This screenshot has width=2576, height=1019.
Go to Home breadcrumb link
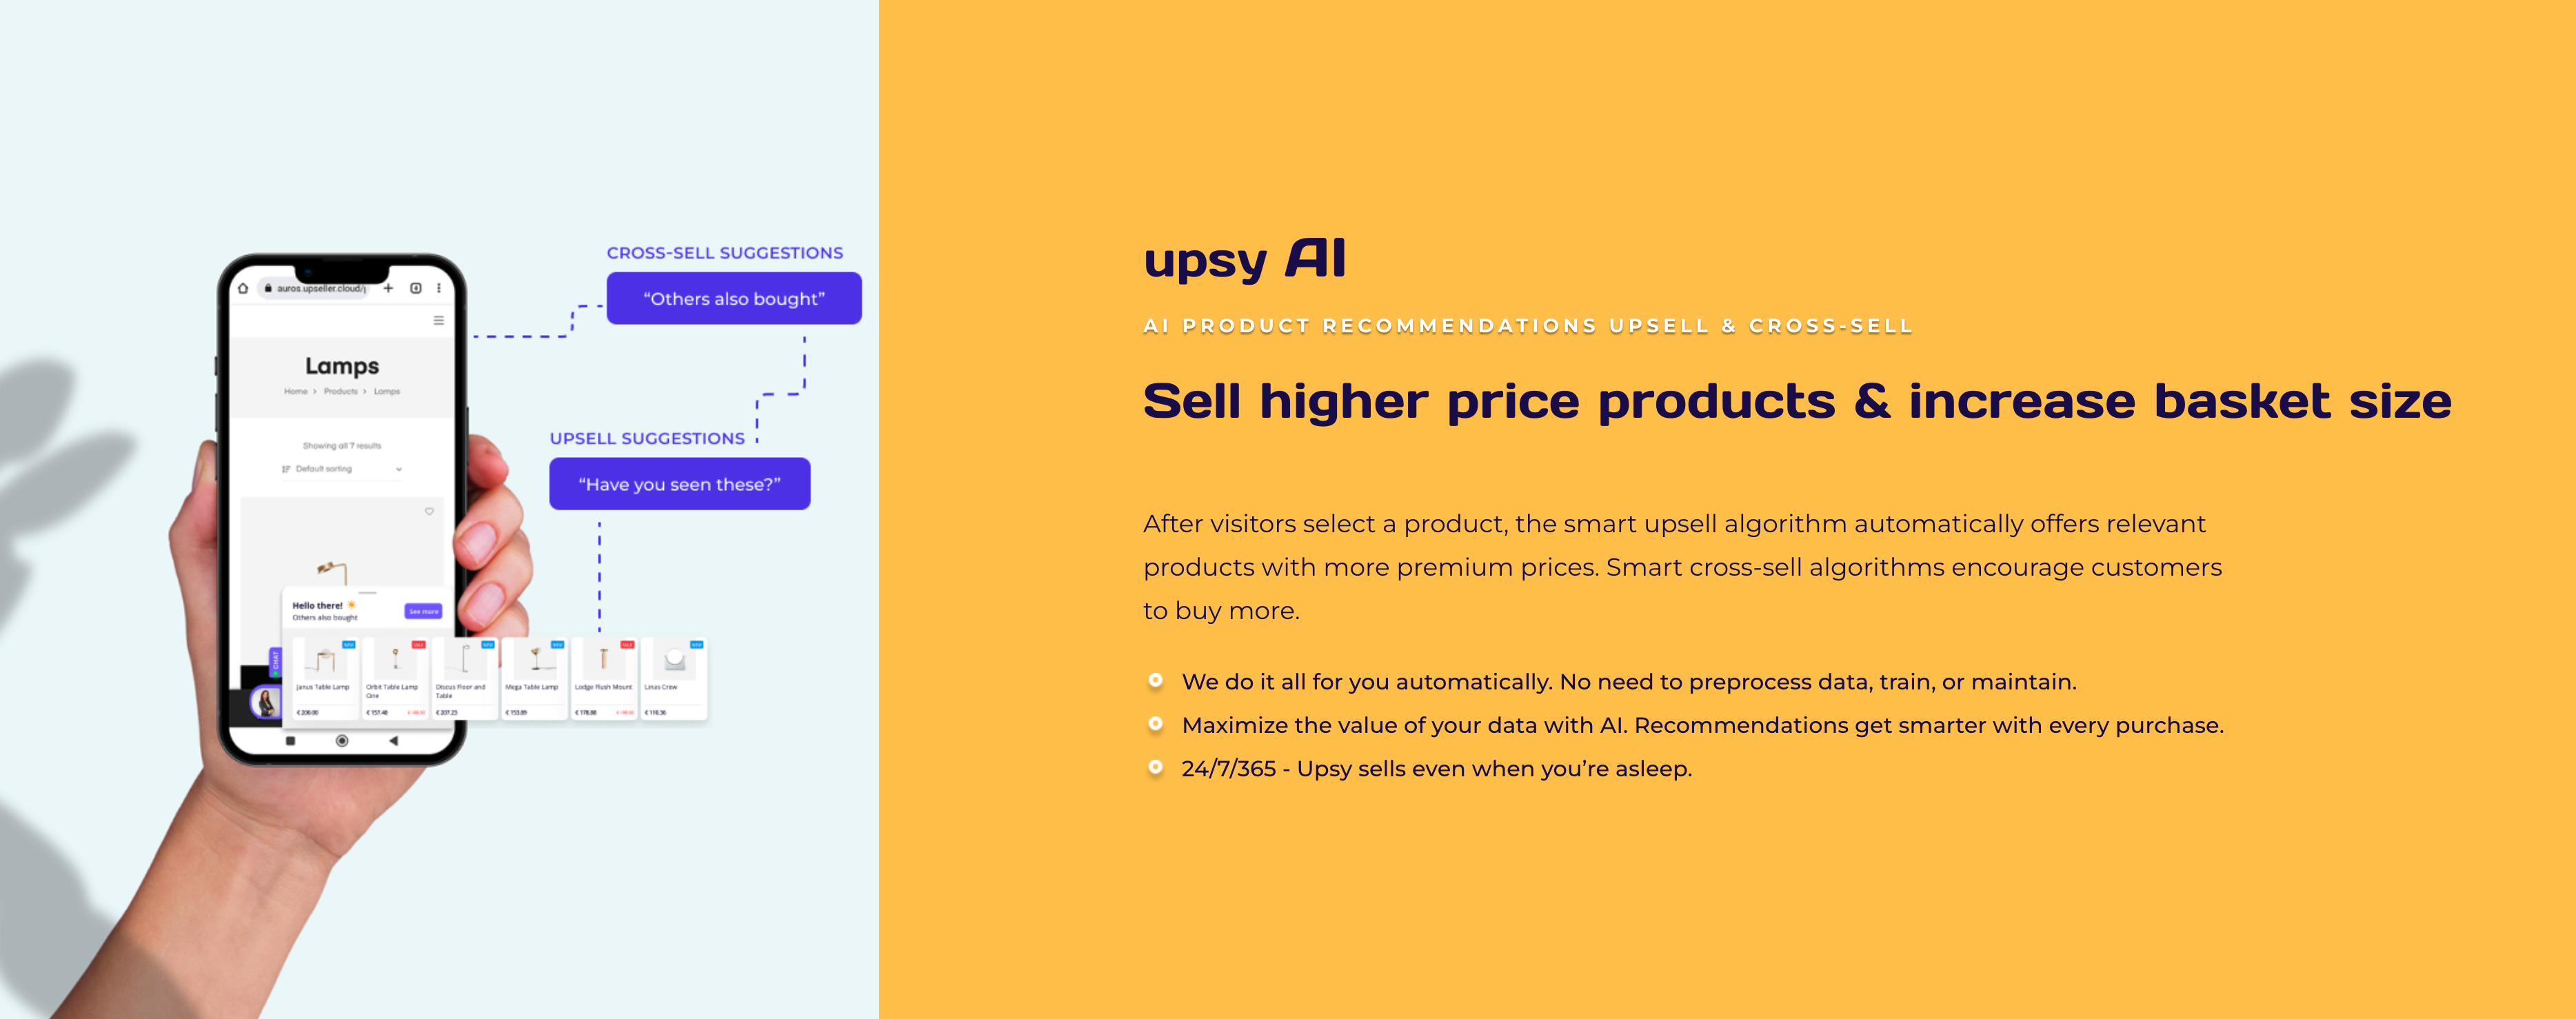pyautogui.click(x=296, y=392)
